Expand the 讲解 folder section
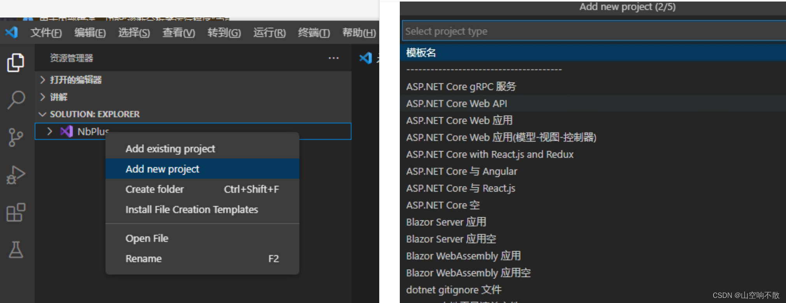Viewport: 786px width, 303px height. coord(42,97)
